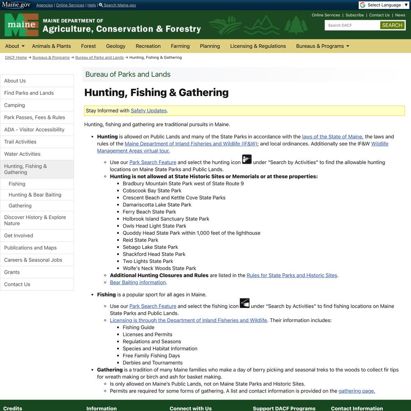411x411 pixels.
Task: Click the Maine.gov logo
Action: coord(16,5)
